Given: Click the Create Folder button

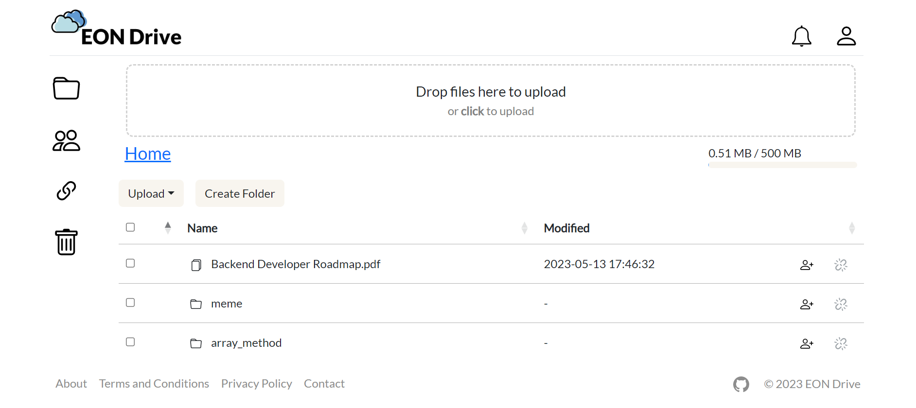Looking at the screenshot, I should click(x=239, y=193).
